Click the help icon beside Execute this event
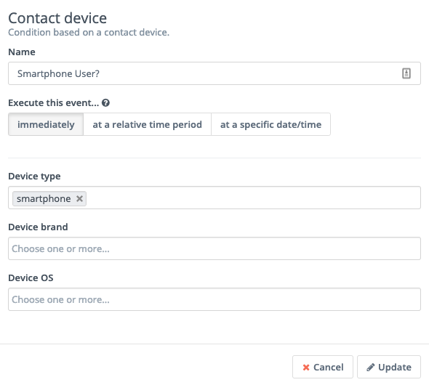The image size is (429, 385). tap(105, 102)
